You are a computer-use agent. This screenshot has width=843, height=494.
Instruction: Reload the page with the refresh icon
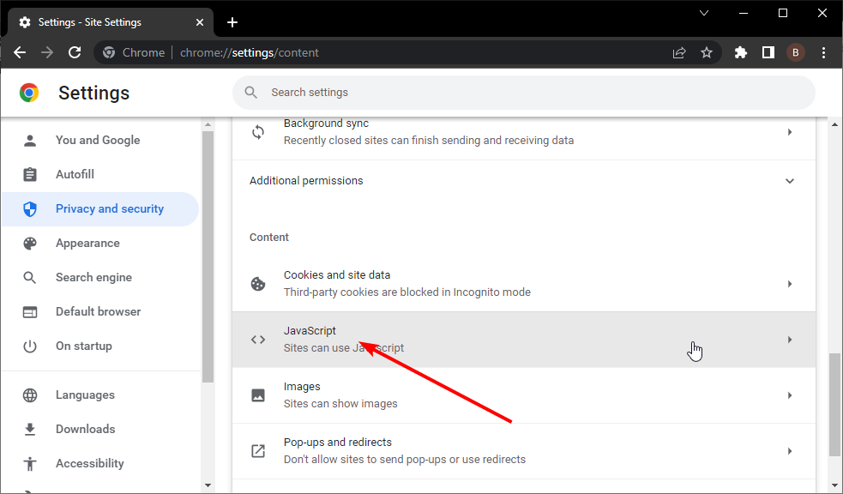tap(75, 52)
